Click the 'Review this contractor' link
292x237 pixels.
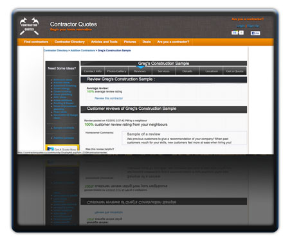coord(109,98)
